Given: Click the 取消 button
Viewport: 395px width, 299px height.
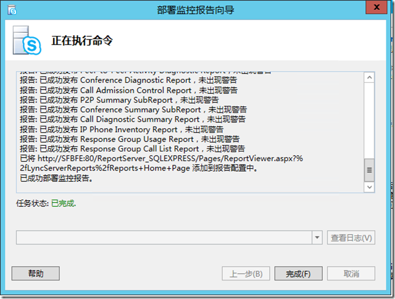Looking at the screenshot, I should (351, 274).
